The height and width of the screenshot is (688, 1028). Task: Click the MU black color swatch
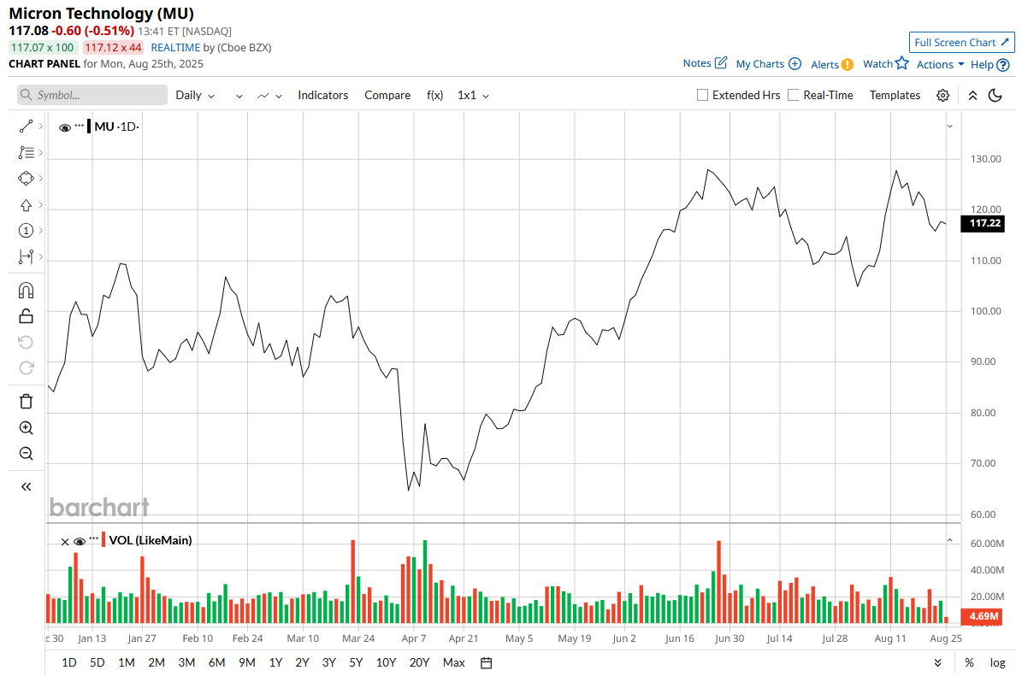(x=89, y=126)
